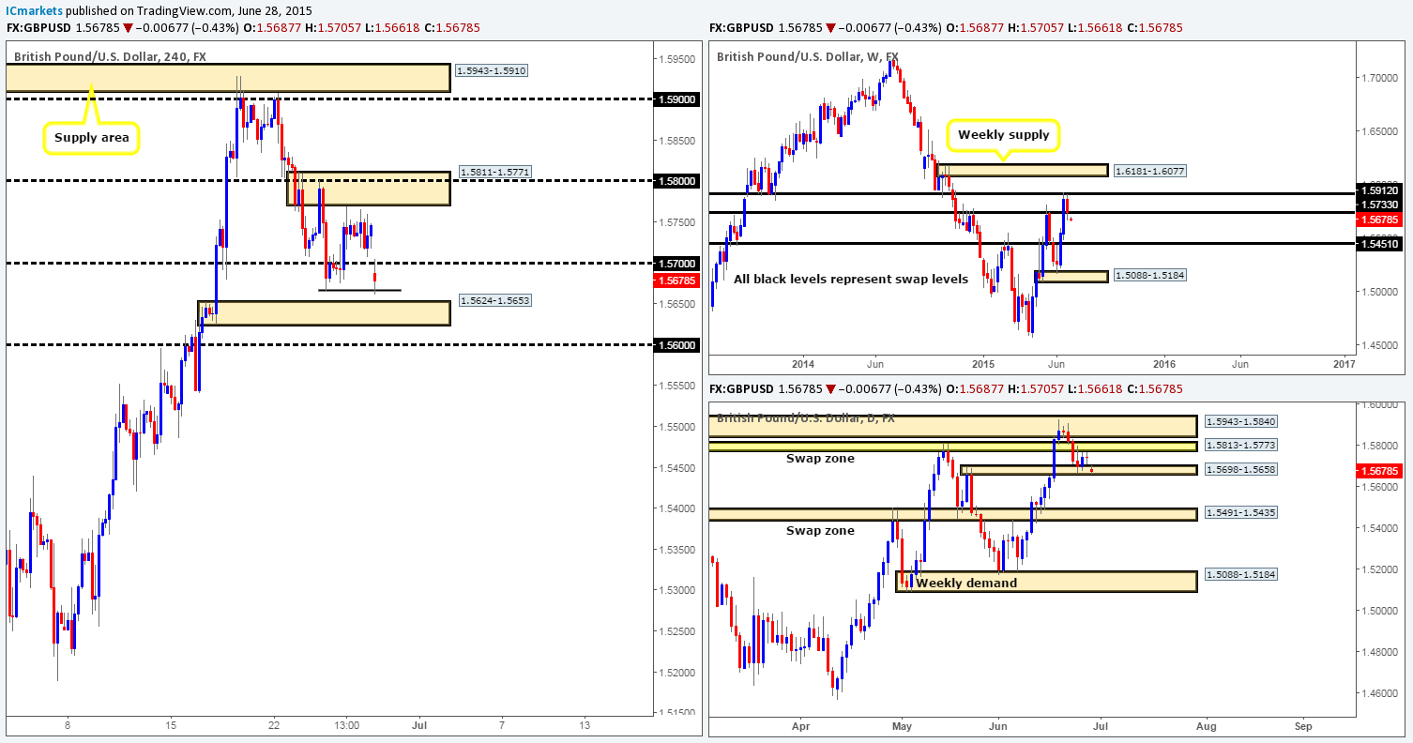Click the 13:00 time axis label
The height and width of the screenshot is (743, 1413).
click(x=346, y=725)
